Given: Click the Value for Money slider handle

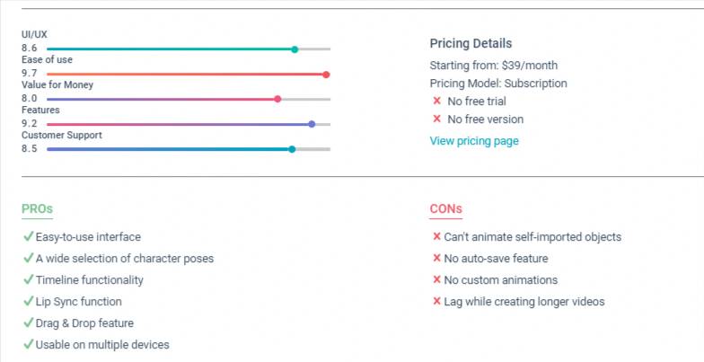Looking at the screenshot, I should click(277, 99).
